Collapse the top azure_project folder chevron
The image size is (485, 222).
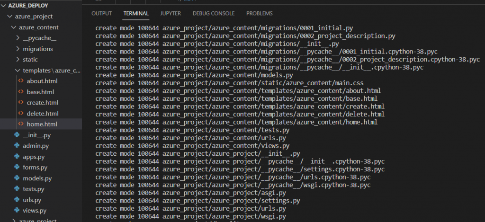[x=9, y=17]
